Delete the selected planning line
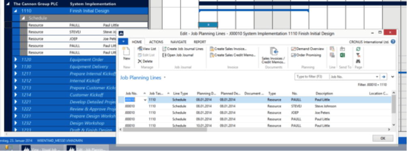The width and height of the screenshot is (407, 151). coord(145,61)
